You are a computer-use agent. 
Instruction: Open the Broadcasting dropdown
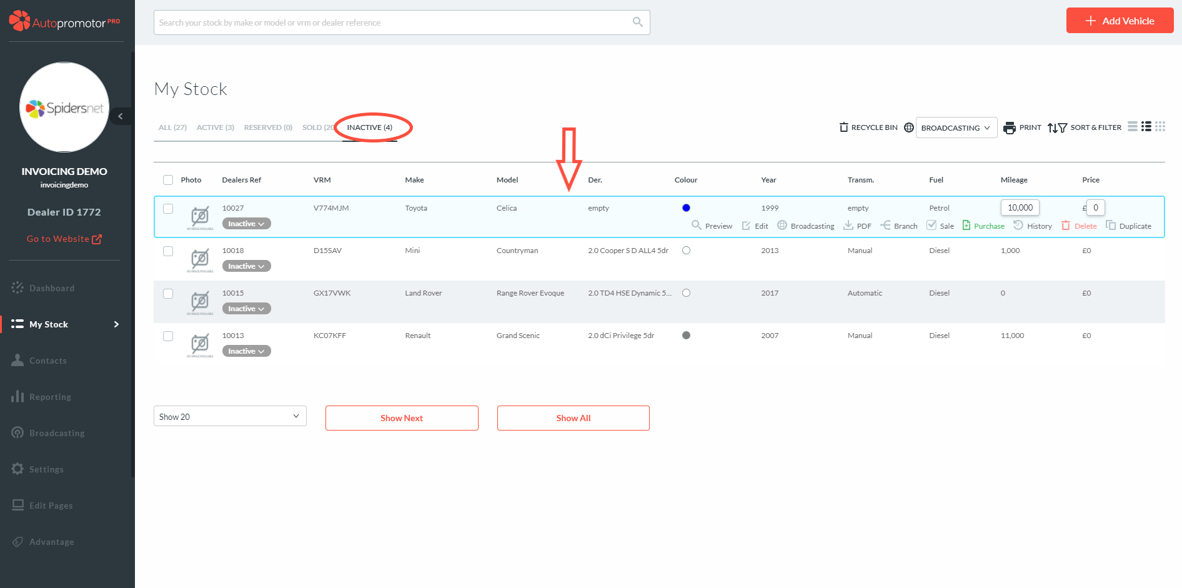coord(956,128)
